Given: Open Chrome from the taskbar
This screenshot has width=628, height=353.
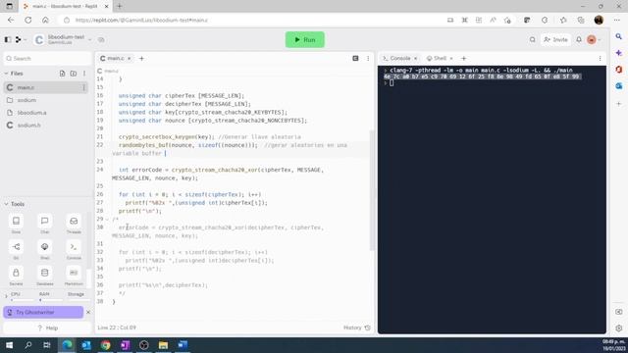Looking at the screenshot, I should pyautogui.click(x=105, y=345).
